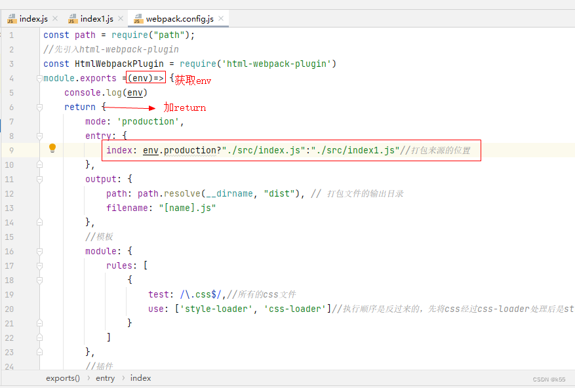
Task: Collapse the rules array fold on line 17
Action: click(39, 265)
